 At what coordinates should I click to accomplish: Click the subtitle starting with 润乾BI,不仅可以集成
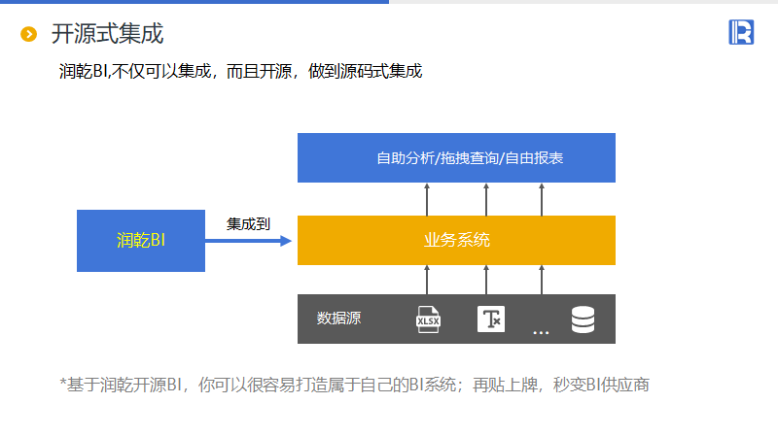[x=240, y=71]
